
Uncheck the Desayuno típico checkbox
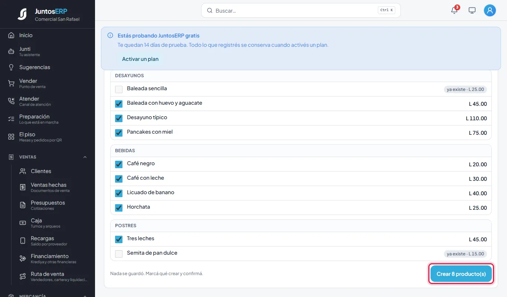(x=119, y=118)
